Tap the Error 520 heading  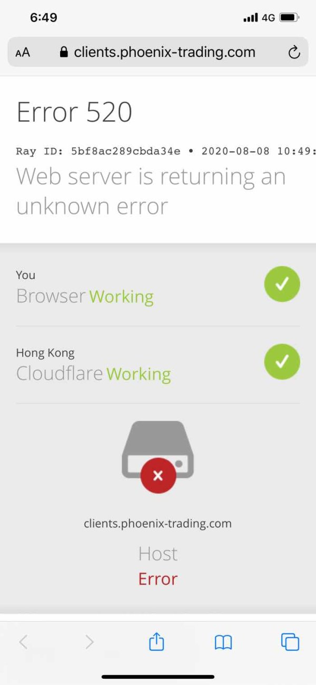[74, 112]
